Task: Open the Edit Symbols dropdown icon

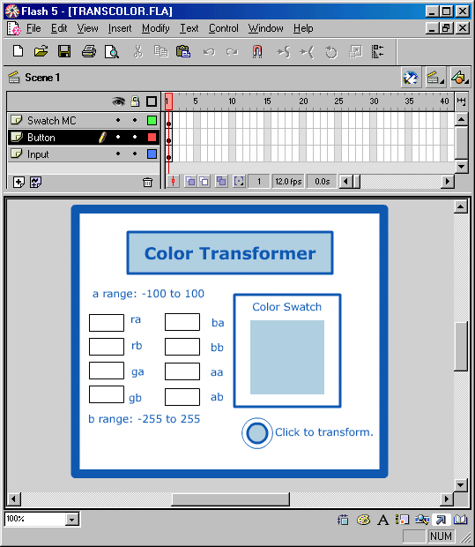Action: [459, 78]
